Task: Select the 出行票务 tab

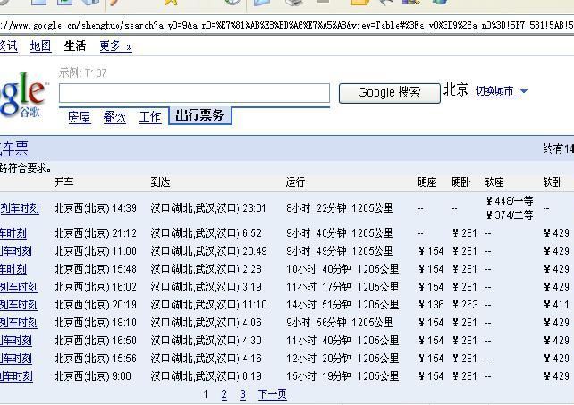Action: (x=200, y=115)
